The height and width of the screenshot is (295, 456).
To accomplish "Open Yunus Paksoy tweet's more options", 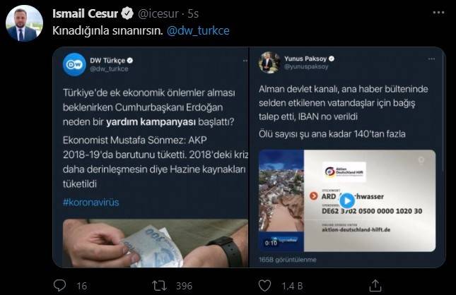I will (x=431, y=59).
